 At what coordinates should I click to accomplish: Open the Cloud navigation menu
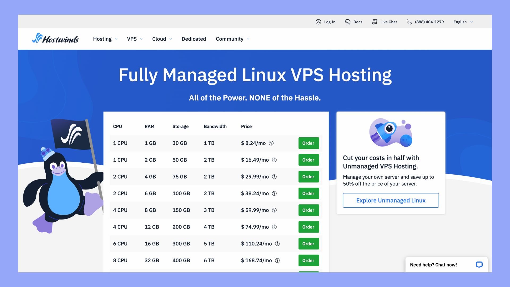(162, 39)
